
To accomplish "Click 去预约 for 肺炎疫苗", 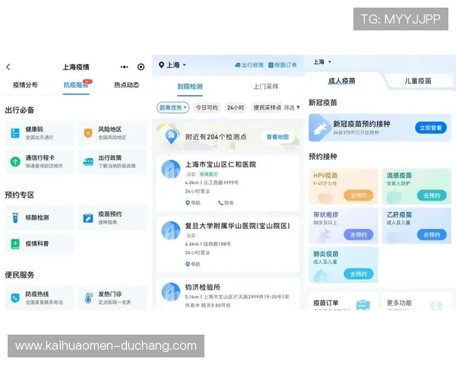I will 358,274.
